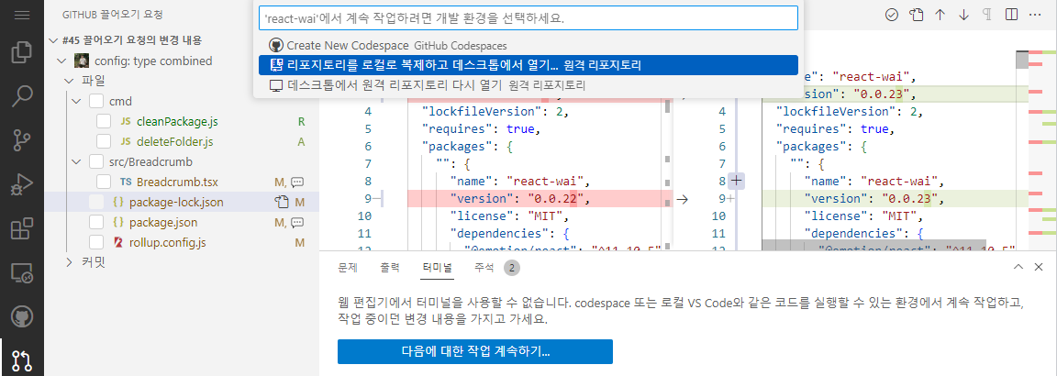This screenshot has height=376, width=1057.
Task: Click the split editor layout icon
Action: 1010,15
